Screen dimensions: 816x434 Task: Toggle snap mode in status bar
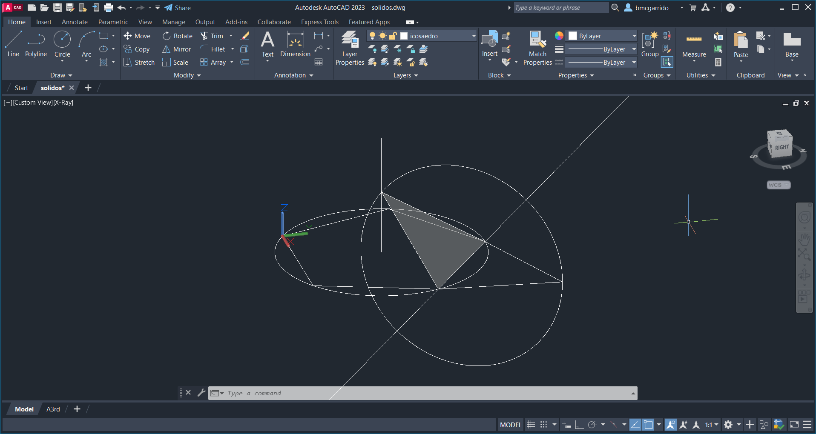pos(544,425)
